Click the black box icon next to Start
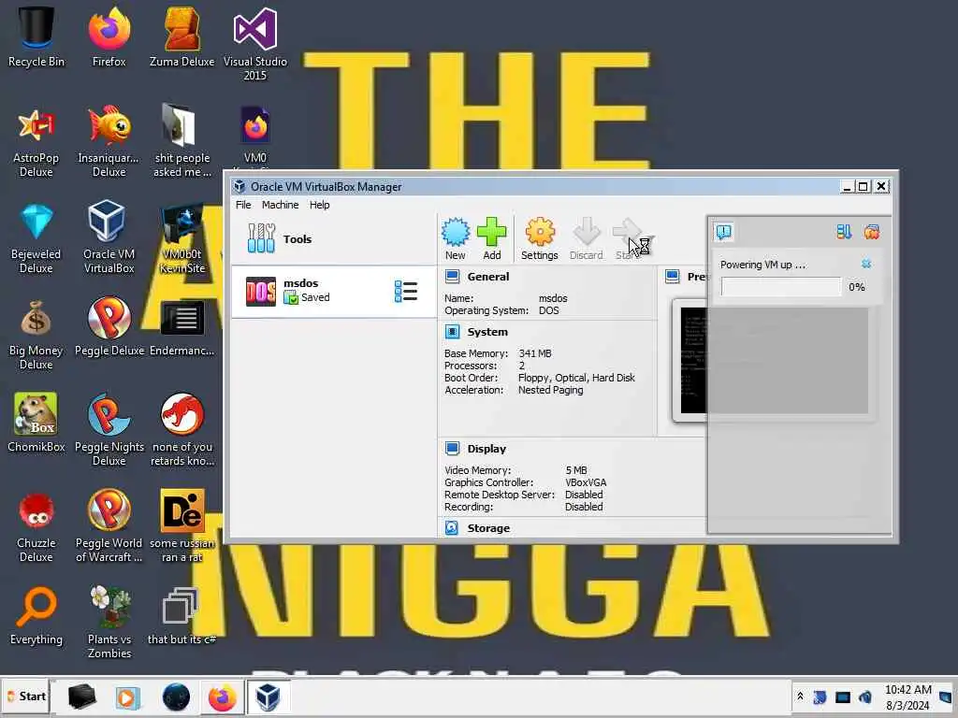The image size is (958, 718). click(82, 696)
